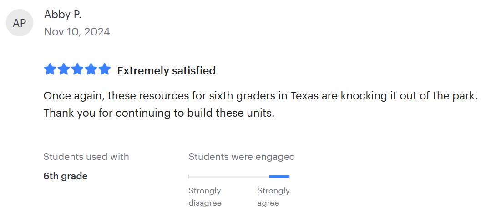The height and width of the screenshot is (213, 486).
Task: Click the Extremely satisfied rating label
Action: 166,71
